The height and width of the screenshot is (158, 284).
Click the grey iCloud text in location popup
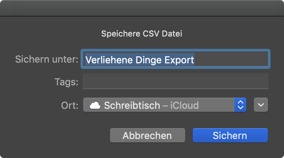pyautogui.click(x=184, y=105)
